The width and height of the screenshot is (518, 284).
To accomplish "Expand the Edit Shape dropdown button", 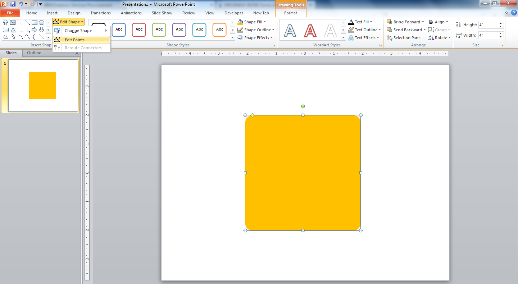I will [68, 22].
